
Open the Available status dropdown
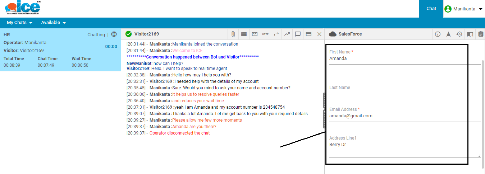pos(53,23)
